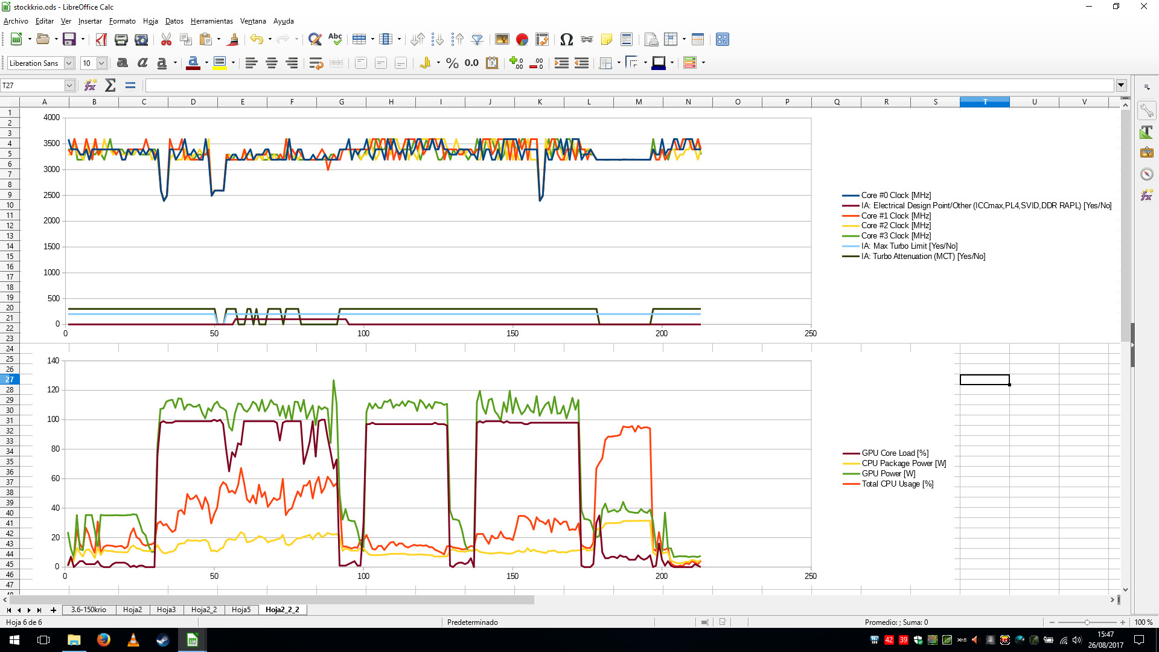1159x652 pixels.
Task: Toggle underline formatting
Action: [162, 63]
